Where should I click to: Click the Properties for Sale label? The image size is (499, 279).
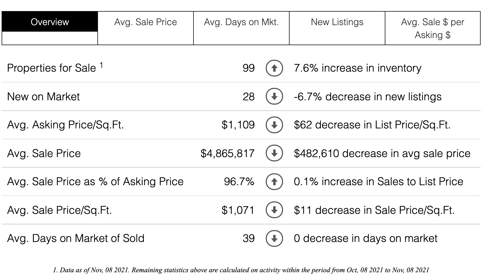tap(51, 68)
